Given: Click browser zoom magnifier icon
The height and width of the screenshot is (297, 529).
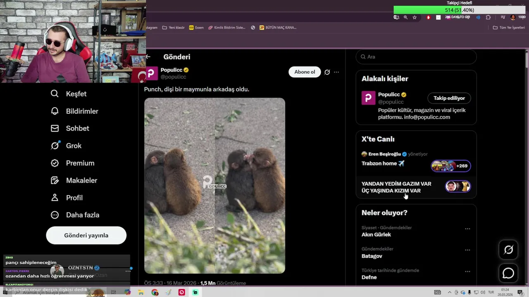Looking at the screenshot, I should coord(405,17).
